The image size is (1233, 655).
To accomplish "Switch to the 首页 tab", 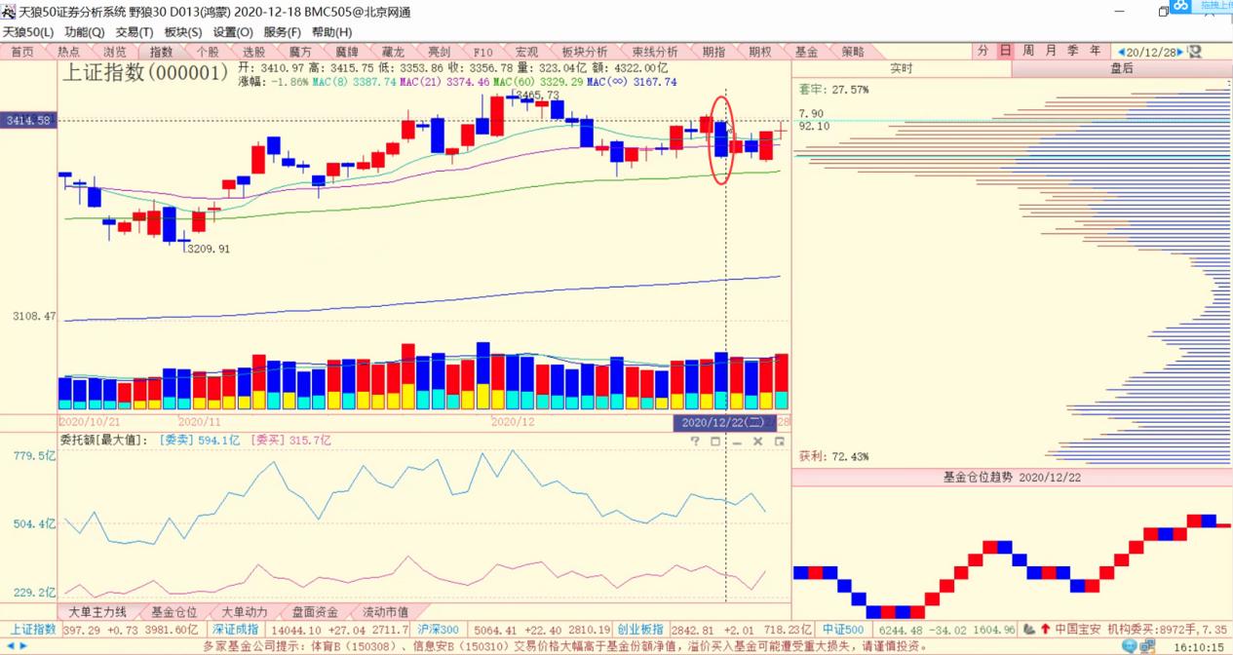I will pyautogui.click(x=22, y=52).
